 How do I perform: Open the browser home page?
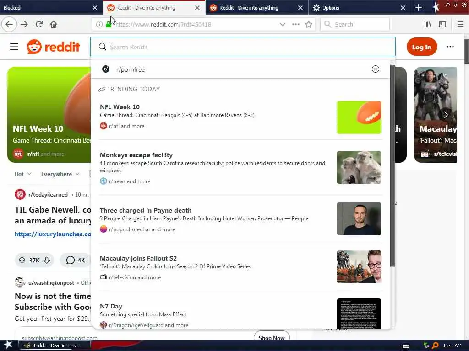click(54, 24)
